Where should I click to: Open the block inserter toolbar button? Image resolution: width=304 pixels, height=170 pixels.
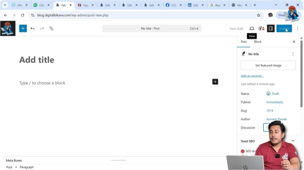tap(23, 29)
